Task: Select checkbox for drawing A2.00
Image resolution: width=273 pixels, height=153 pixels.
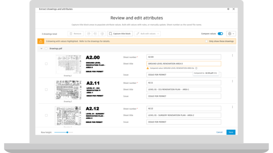Action: (x=46, y=64)
